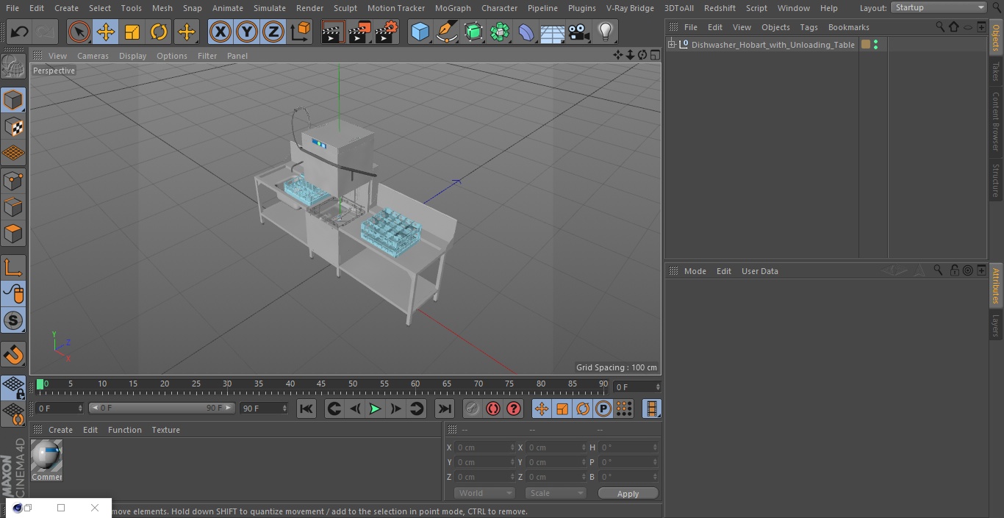Open the Sculpt menu
The image size is (1004, 518).
pos(345,8)
